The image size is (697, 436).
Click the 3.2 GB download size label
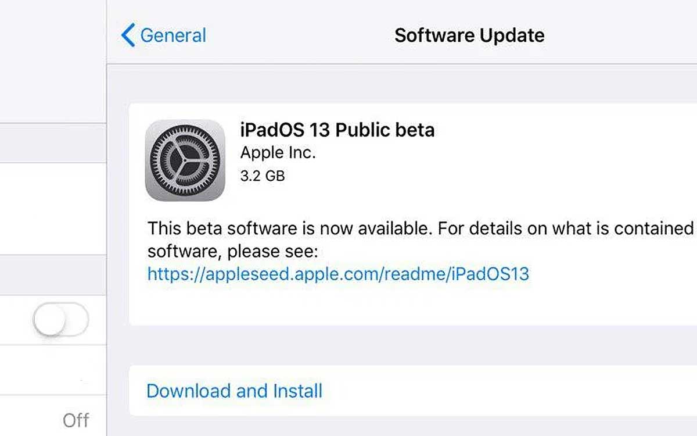[x=263, y=176]
